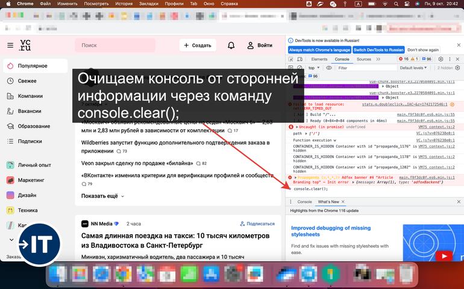Close the What's New drawer tab
The image size is (464, 289).
coord(343,202)
